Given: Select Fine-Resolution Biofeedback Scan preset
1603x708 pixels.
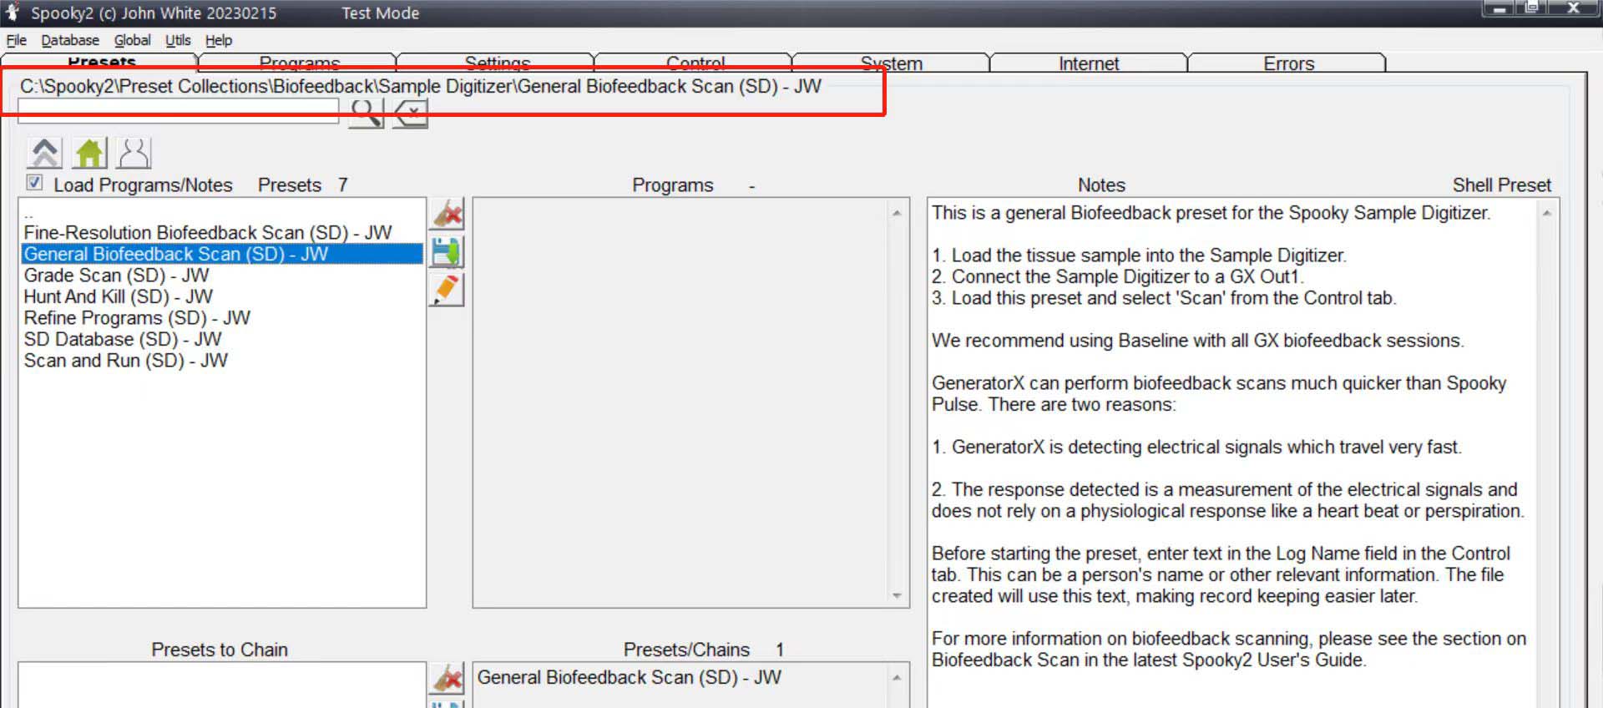Looking at the screenshot, I should 208,233.
